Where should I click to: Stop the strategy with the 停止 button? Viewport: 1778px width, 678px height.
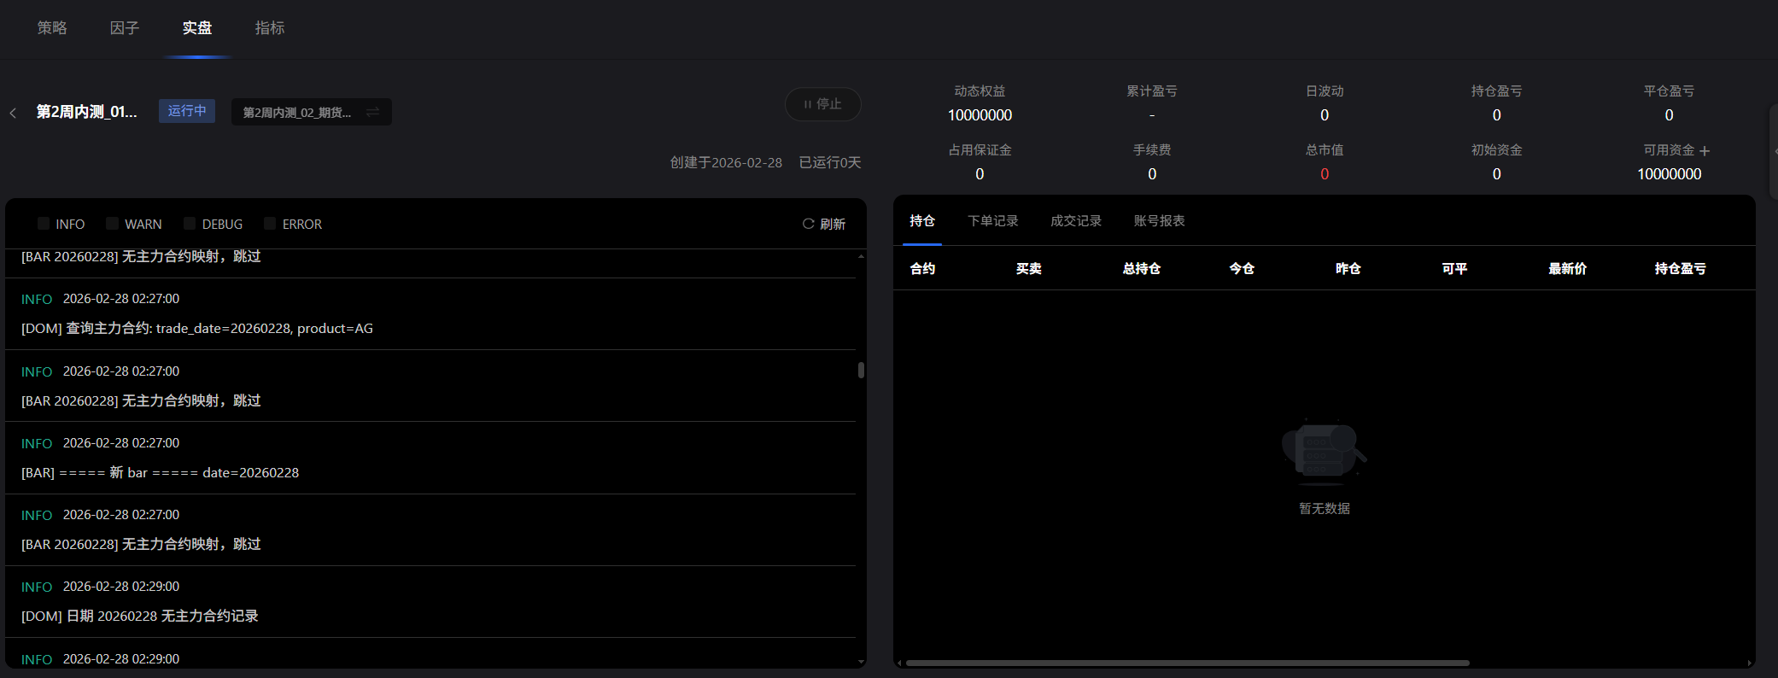click(x=823, y=104)
